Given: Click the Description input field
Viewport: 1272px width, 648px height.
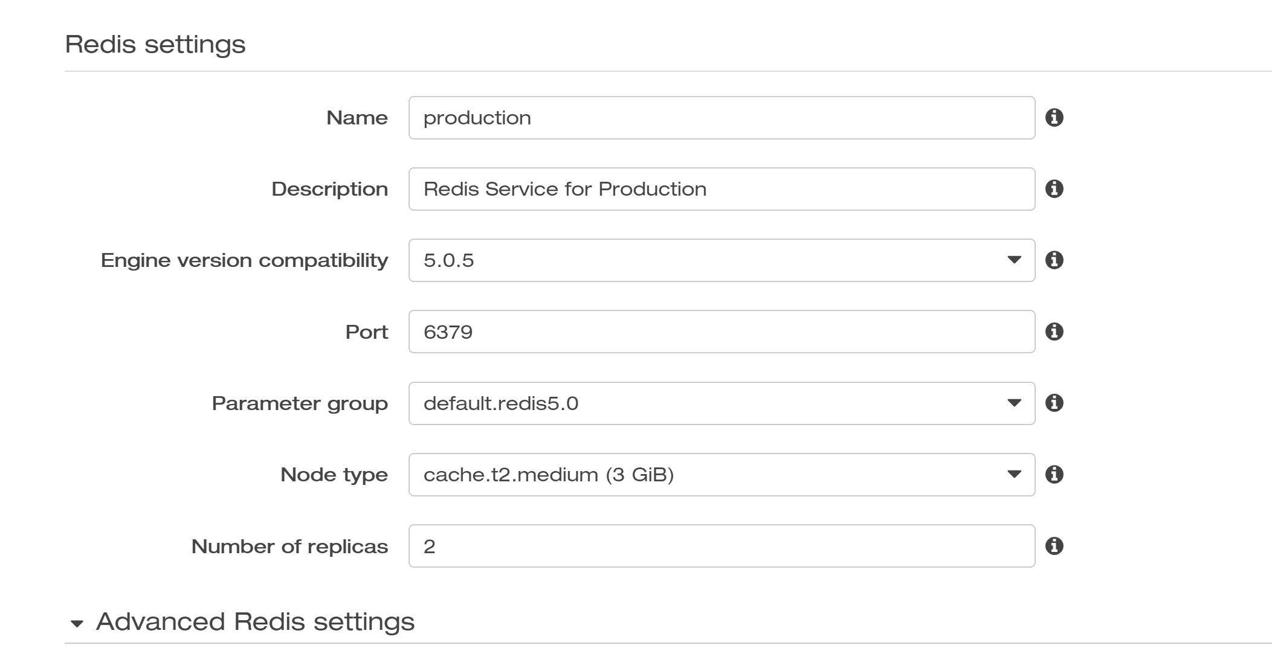Looking at the screenshot, I should [722, 189].
